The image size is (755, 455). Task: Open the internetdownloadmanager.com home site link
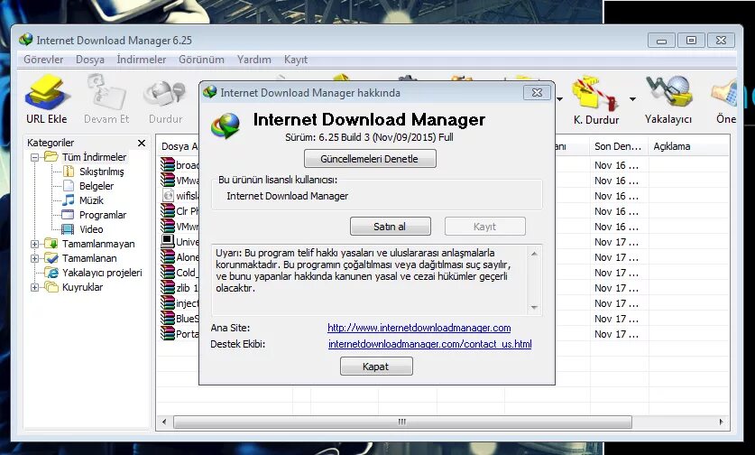419,328
